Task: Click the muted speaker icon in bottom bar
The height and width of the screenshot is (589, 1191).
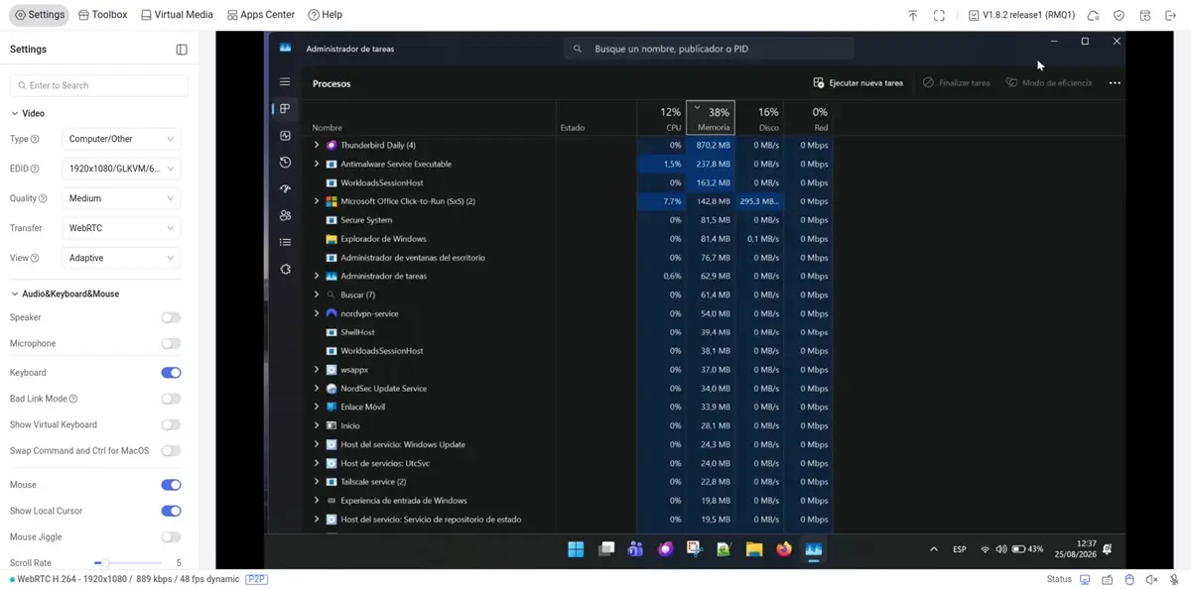Action: point(1151,579)
